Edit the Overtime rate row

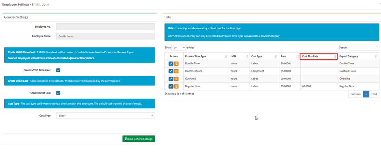(x=171, y=79)
